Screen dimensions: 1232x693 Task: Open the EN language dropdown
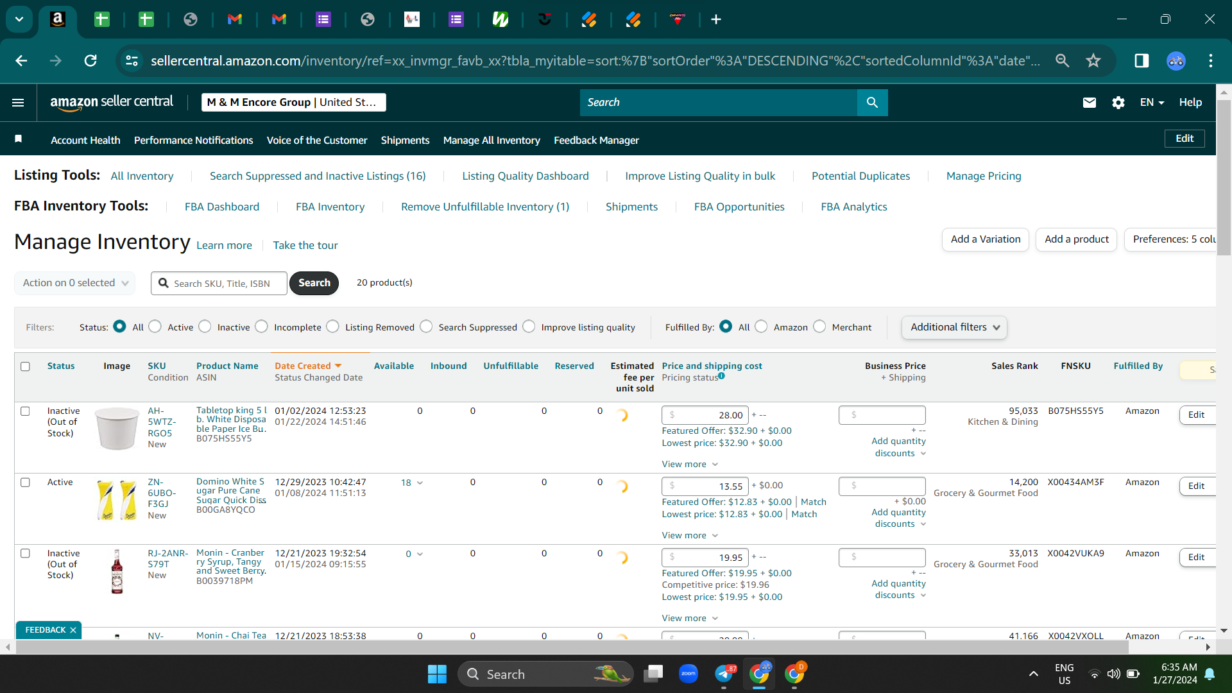coord(1152,103)
